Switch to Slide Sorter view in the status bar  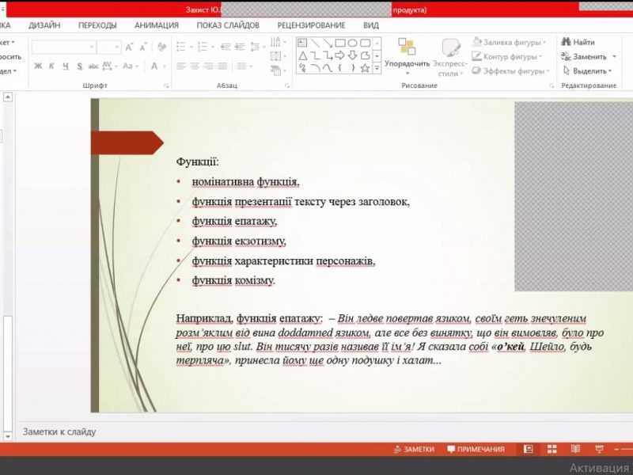click(x=551, y=449)
